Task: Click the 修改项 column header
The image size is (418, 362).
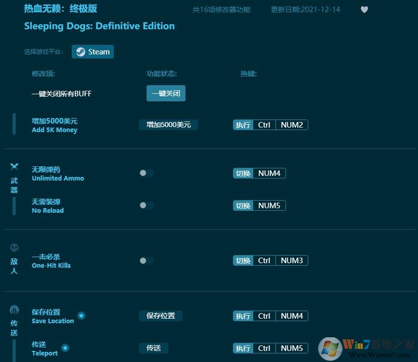Action: click(43, 74)
